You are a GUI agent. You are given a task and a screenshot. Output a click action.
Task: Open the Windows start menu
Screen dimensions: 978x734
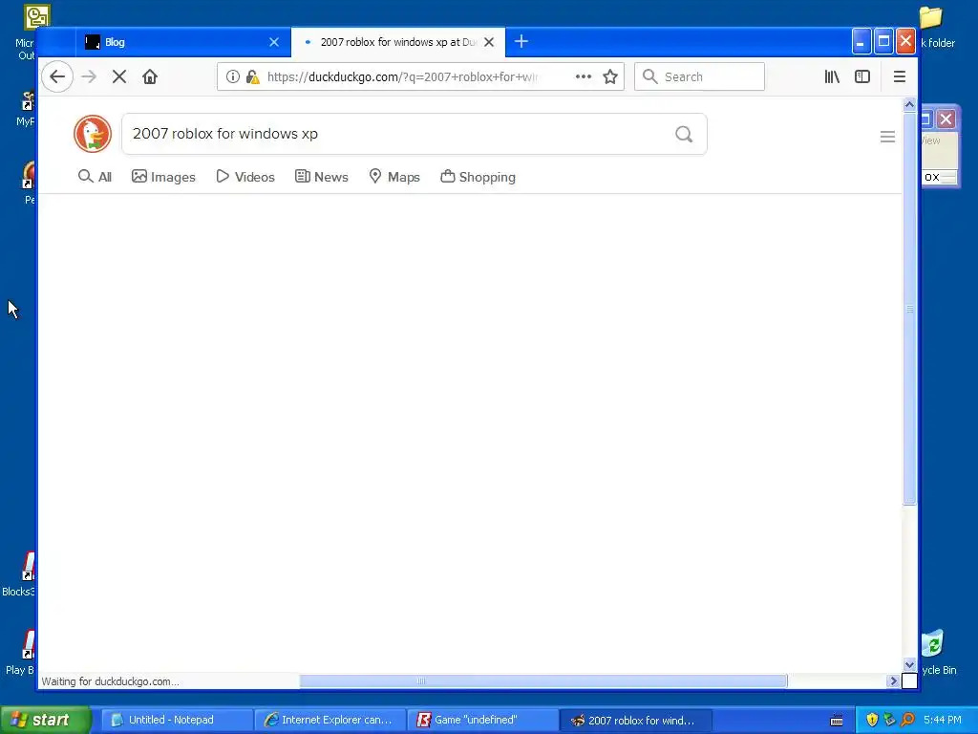point(45,720)
